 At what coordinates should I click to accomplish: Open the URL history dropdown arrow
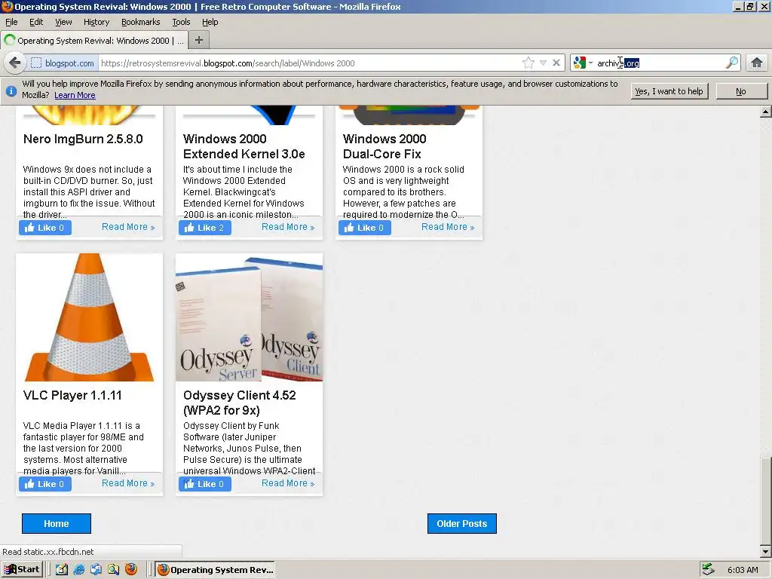543,63
